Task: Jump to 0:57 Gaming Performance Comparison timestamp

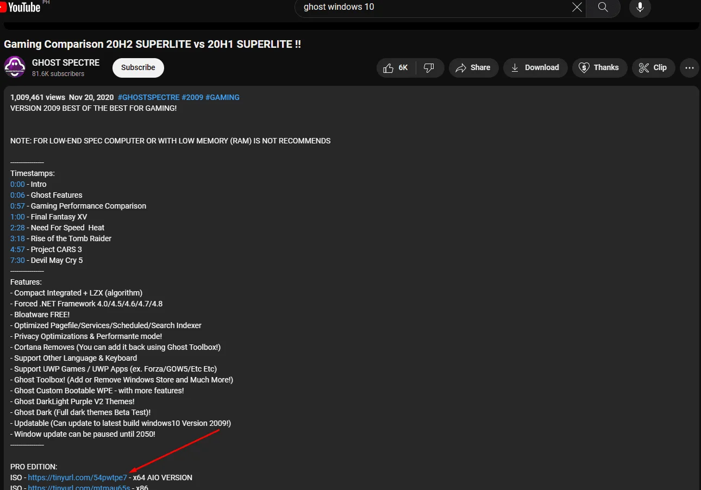Action: point(17,206)
